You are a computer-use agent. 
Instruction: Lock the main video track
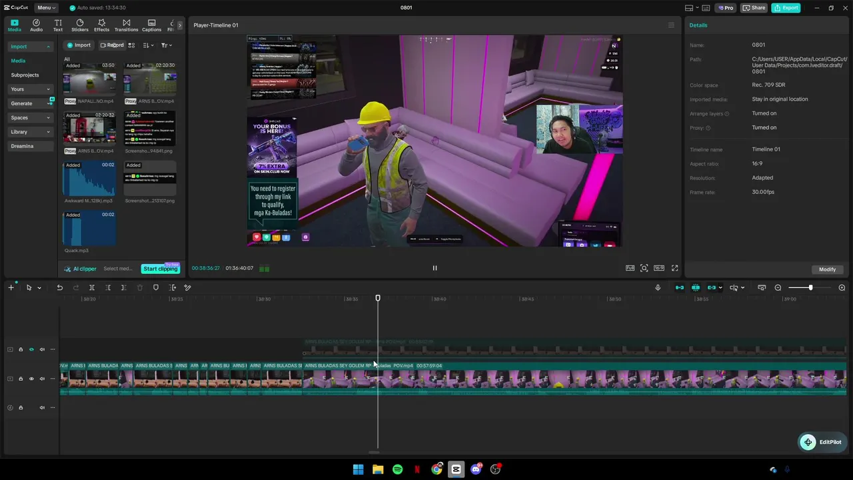[x=21, y=379]
